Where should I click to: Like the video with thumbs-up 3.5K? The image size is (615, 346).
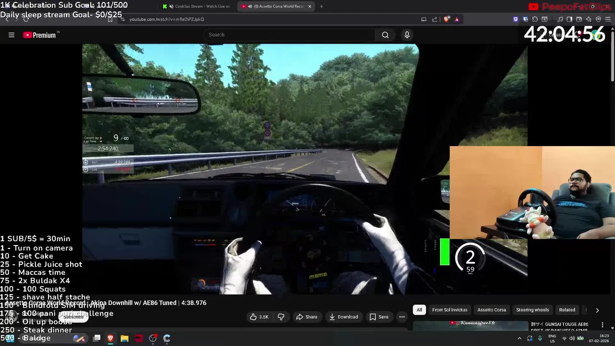259,317
